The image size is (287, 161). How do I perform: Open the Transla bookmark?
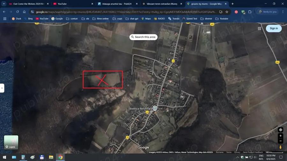pyautogui.click(x=174, y=19)
